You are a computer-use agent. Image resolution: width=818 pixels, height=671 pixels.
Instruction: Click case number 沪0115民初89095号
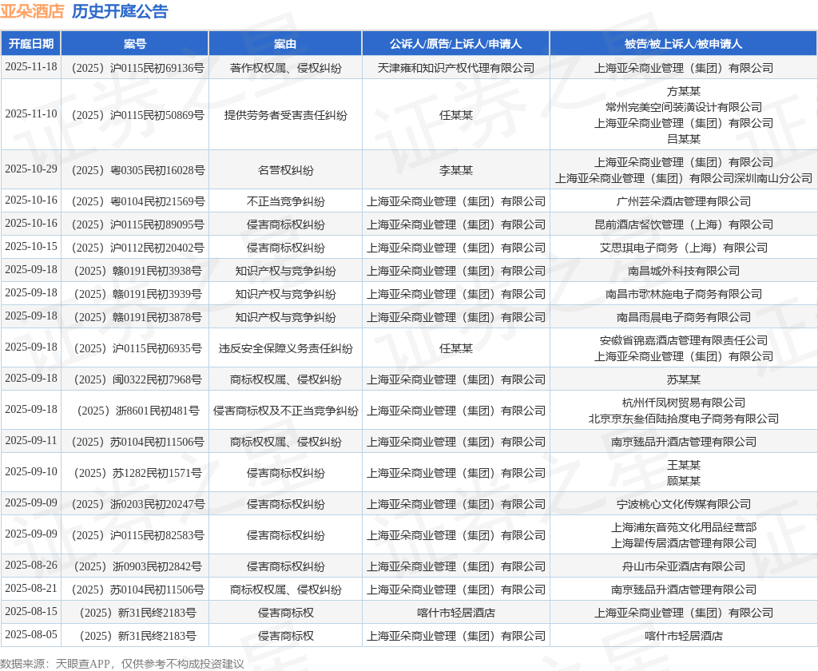point(137,224)
